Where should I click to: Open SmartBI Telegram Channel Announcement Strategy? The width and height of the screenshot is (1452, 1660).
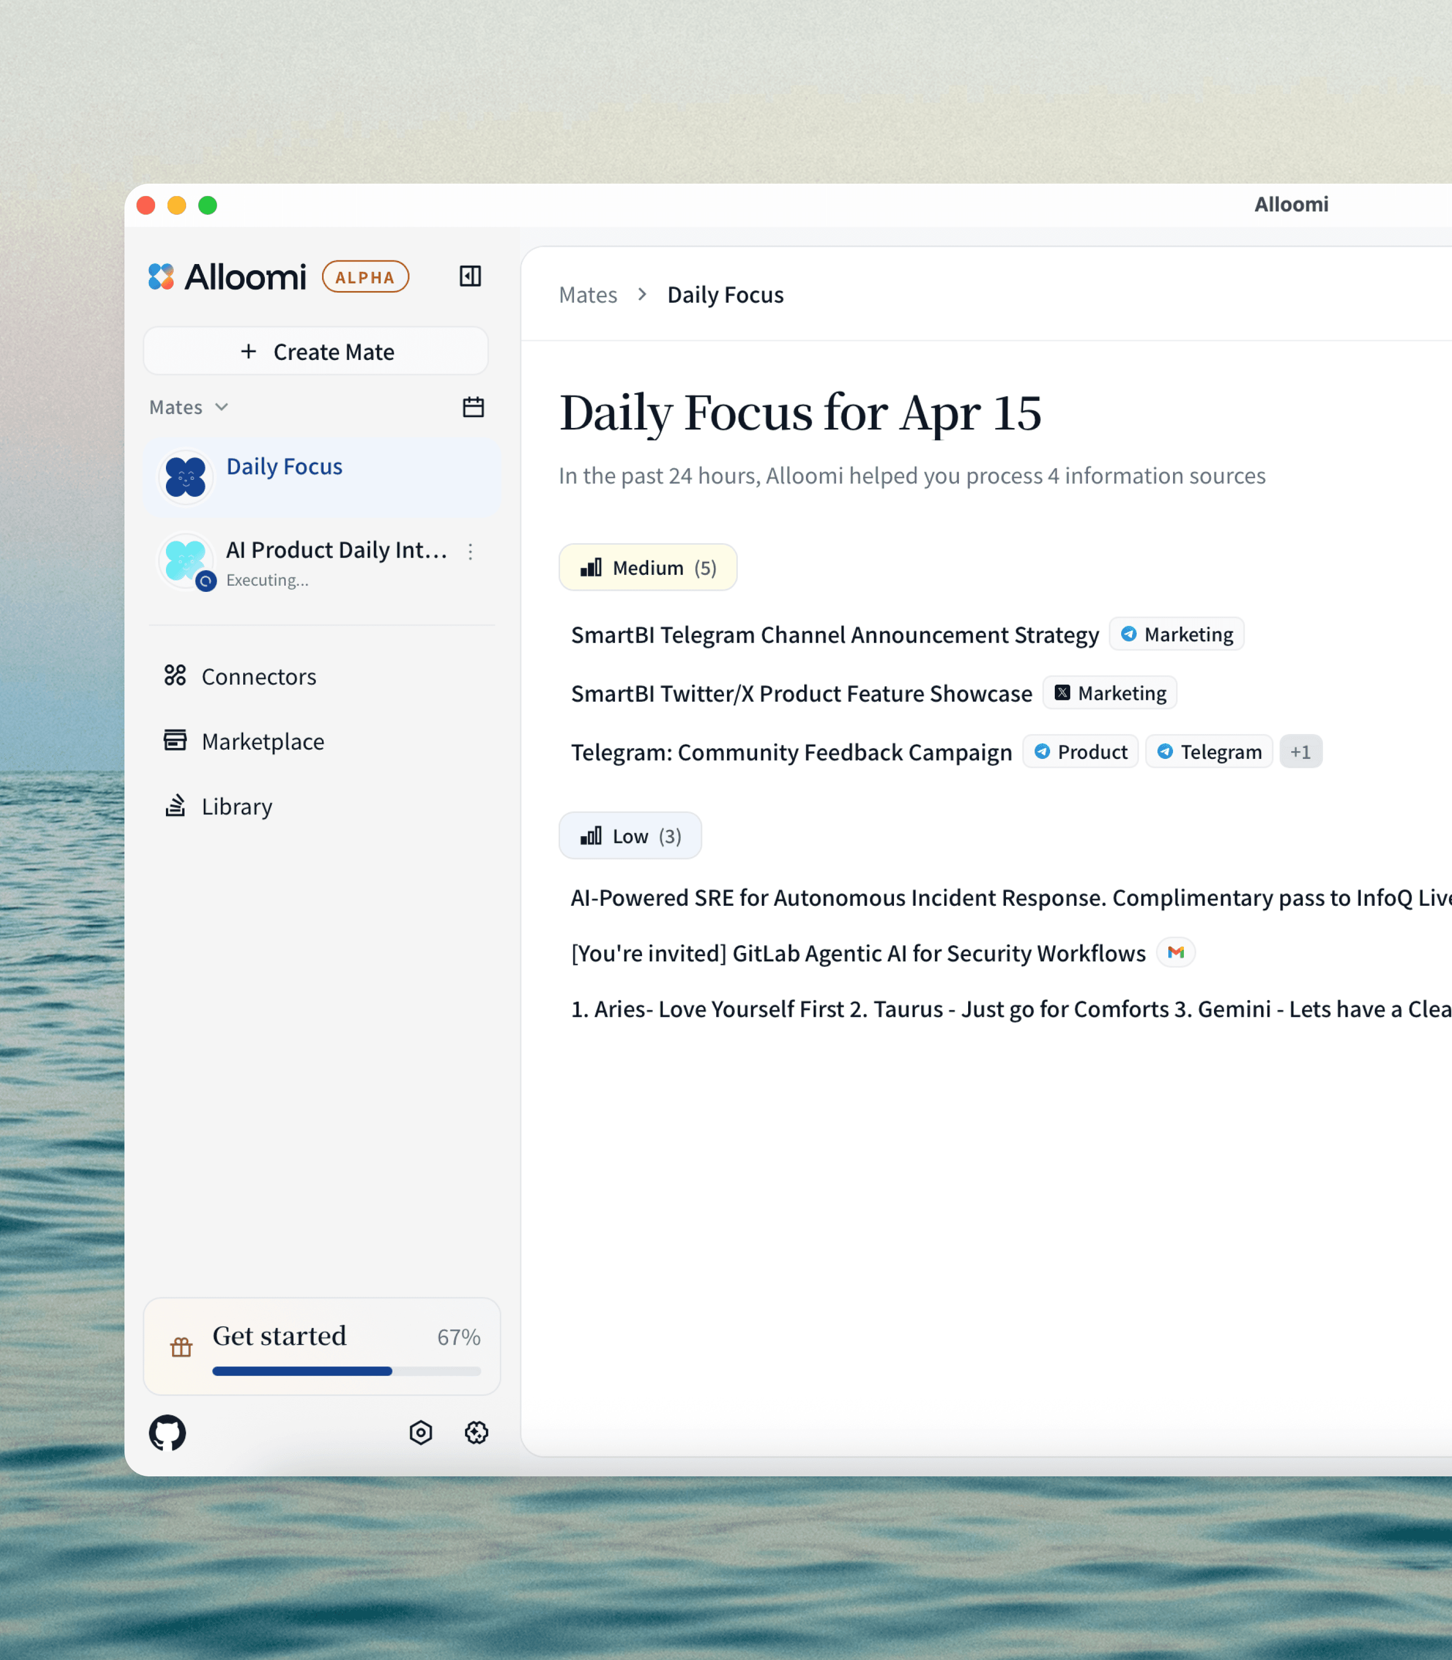click(x=834, y=634)
